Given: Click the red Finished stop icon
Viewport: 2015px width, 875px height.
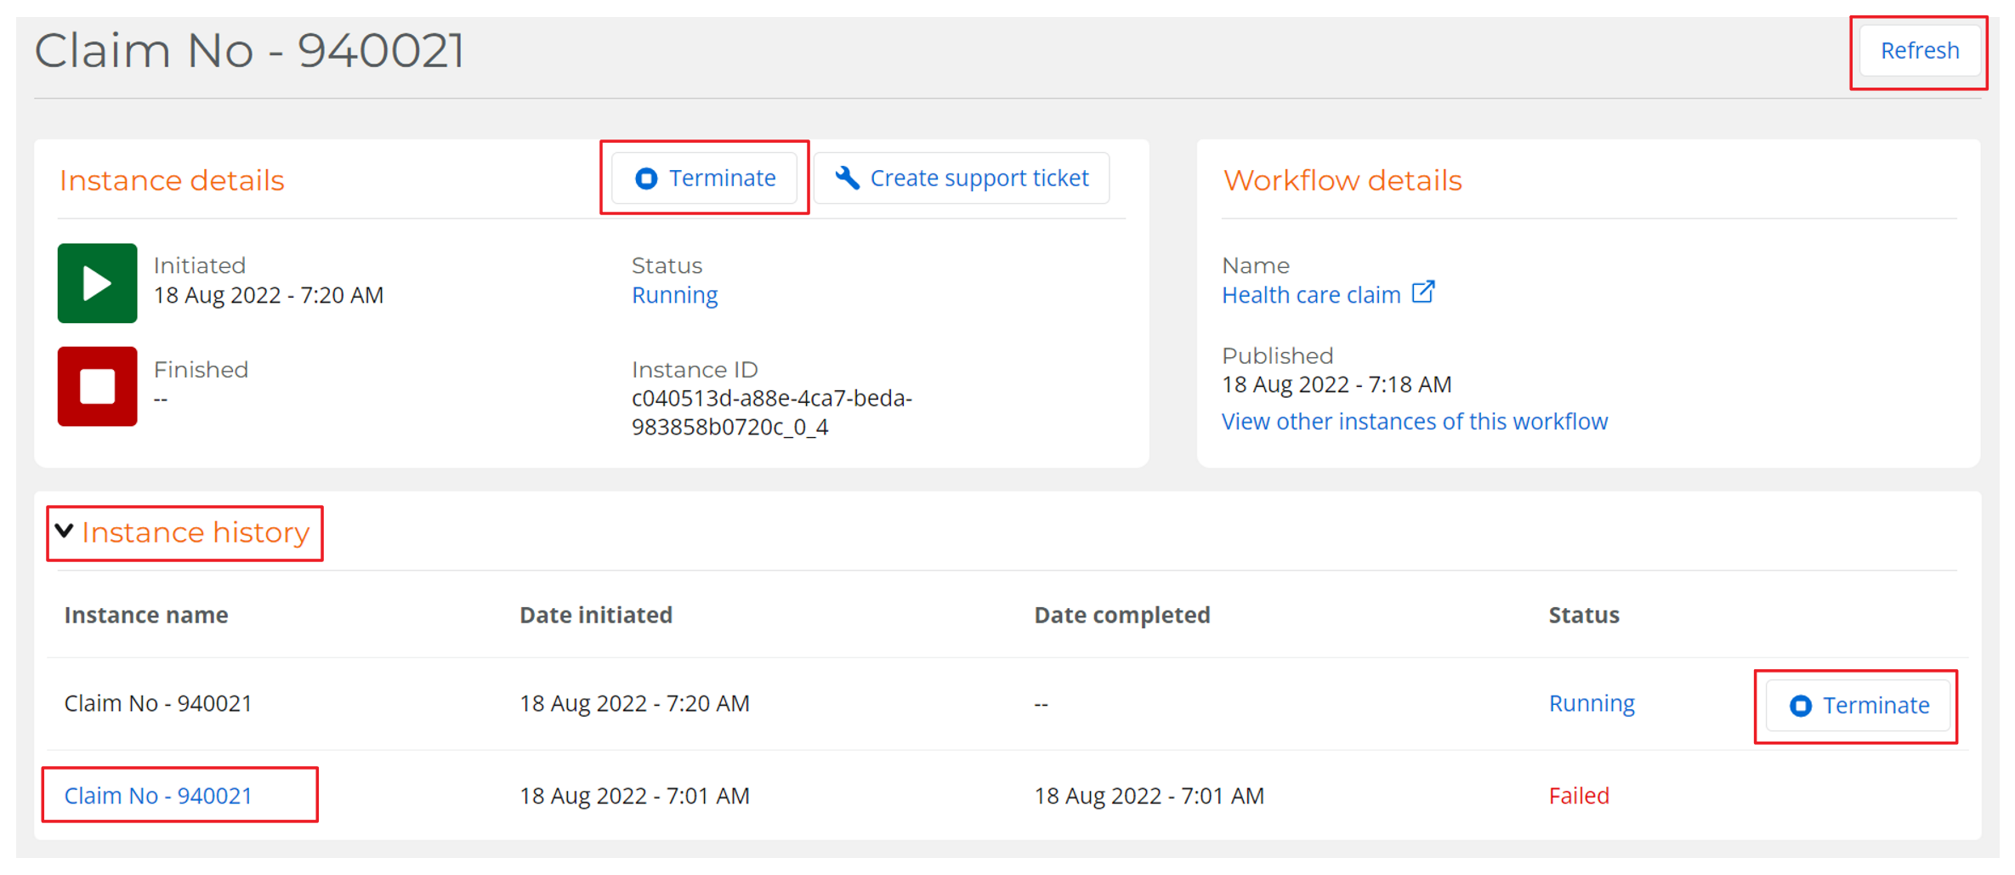Looking at the screenshot, I should (x=98, y=386).
